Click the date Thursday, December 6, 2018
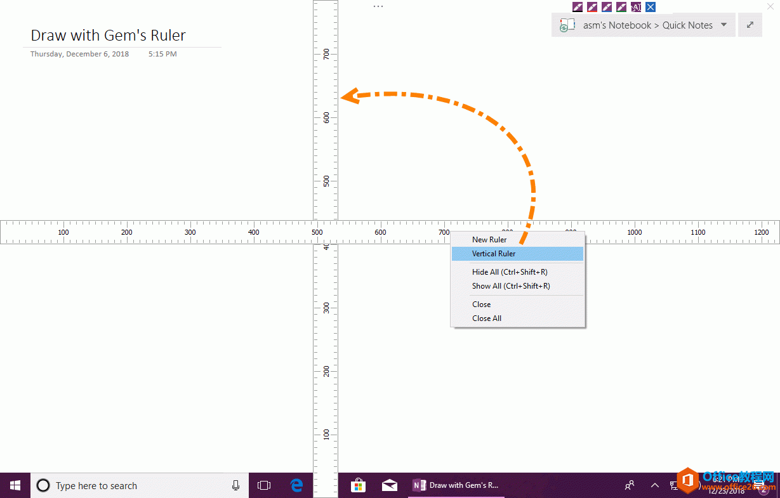Screen dimensions: 780x498 tap(79, 54)
